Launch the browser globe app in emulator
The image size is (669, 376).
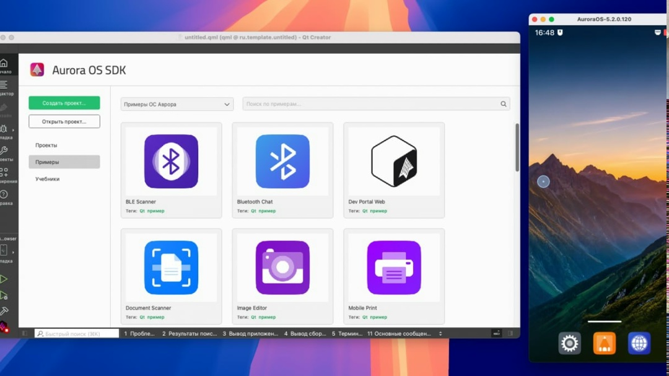tap(639, 343)
